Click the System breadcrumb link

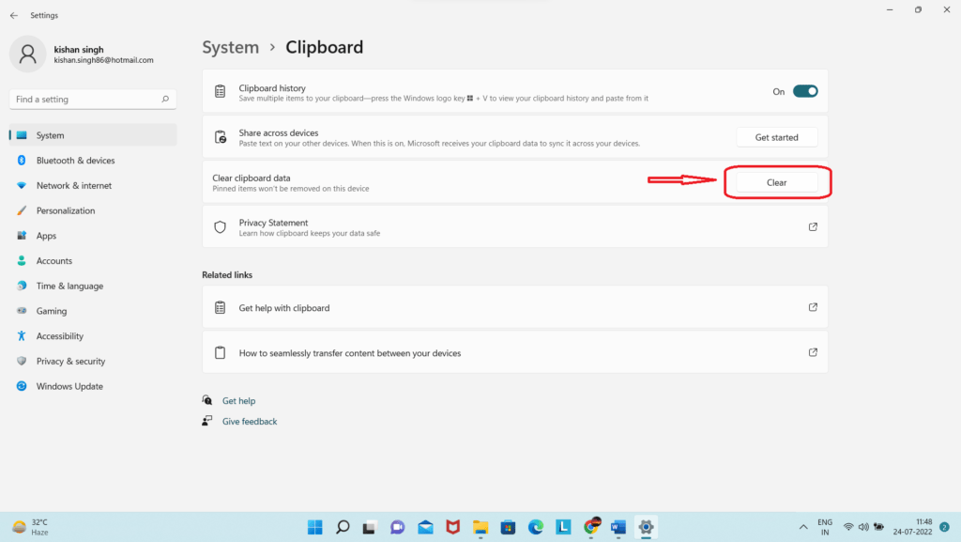point(231,47)
